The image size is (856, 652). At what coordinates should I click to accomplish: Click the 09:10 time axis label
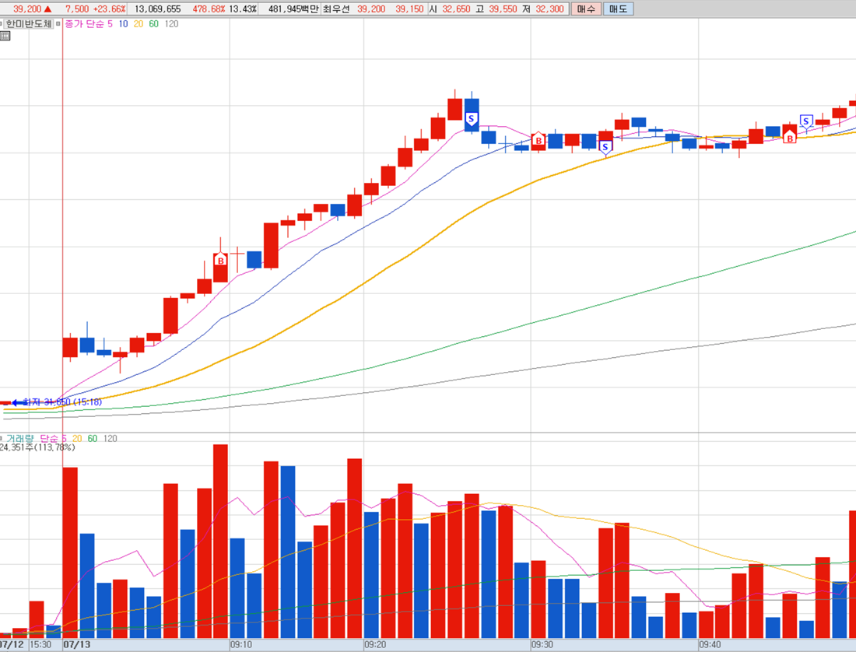click(x=240, y=645)
